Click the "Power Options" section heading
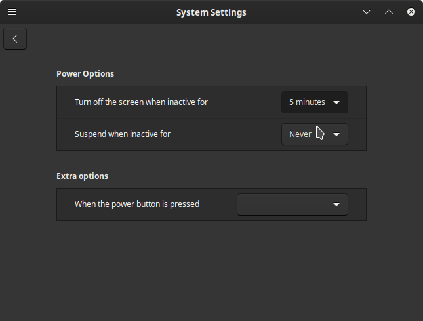This screenshot has width=423, height=321. (x=85, y=74)
